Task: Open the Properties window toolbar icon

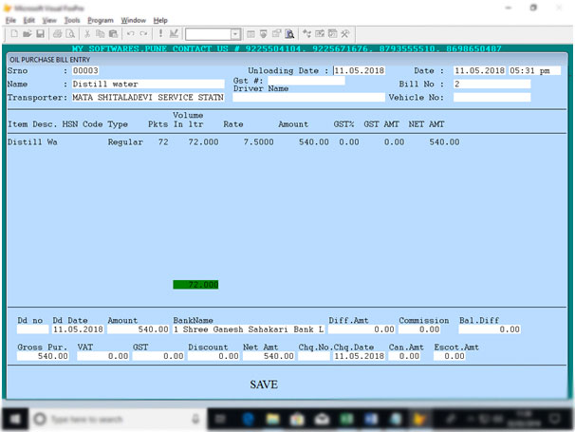Action: click(276, 34)
